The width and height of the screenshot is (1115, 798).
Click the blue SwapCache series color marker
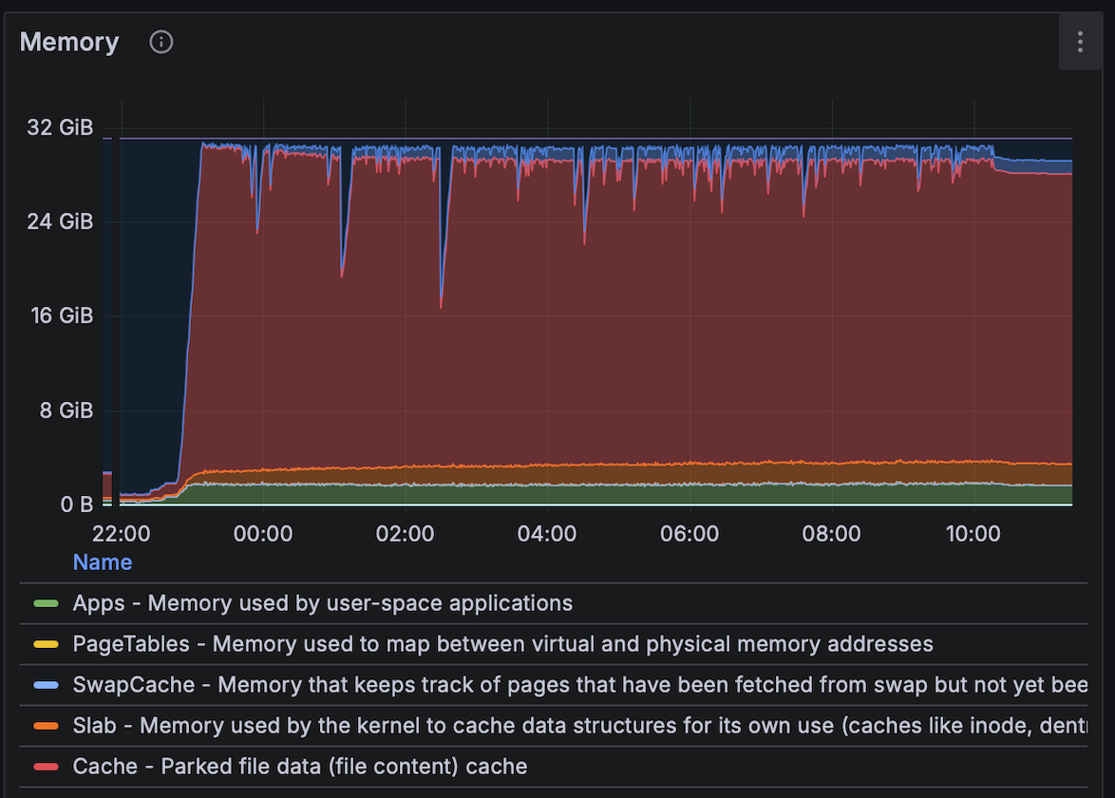click(46, 685)
